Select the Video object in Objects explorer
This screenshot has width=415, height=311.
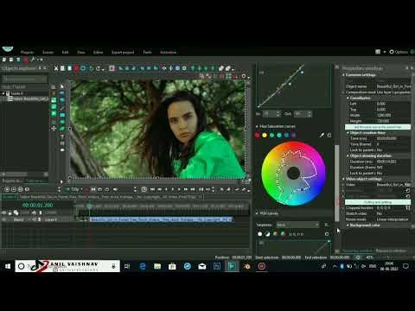pos(29,98)
